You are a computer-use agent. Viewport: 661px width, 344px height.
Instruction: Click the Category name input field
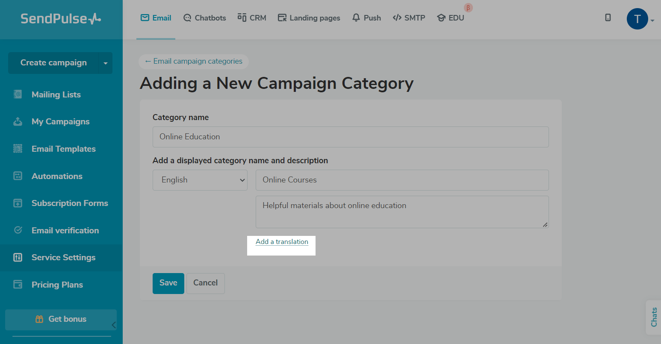[x=350, y=137]
